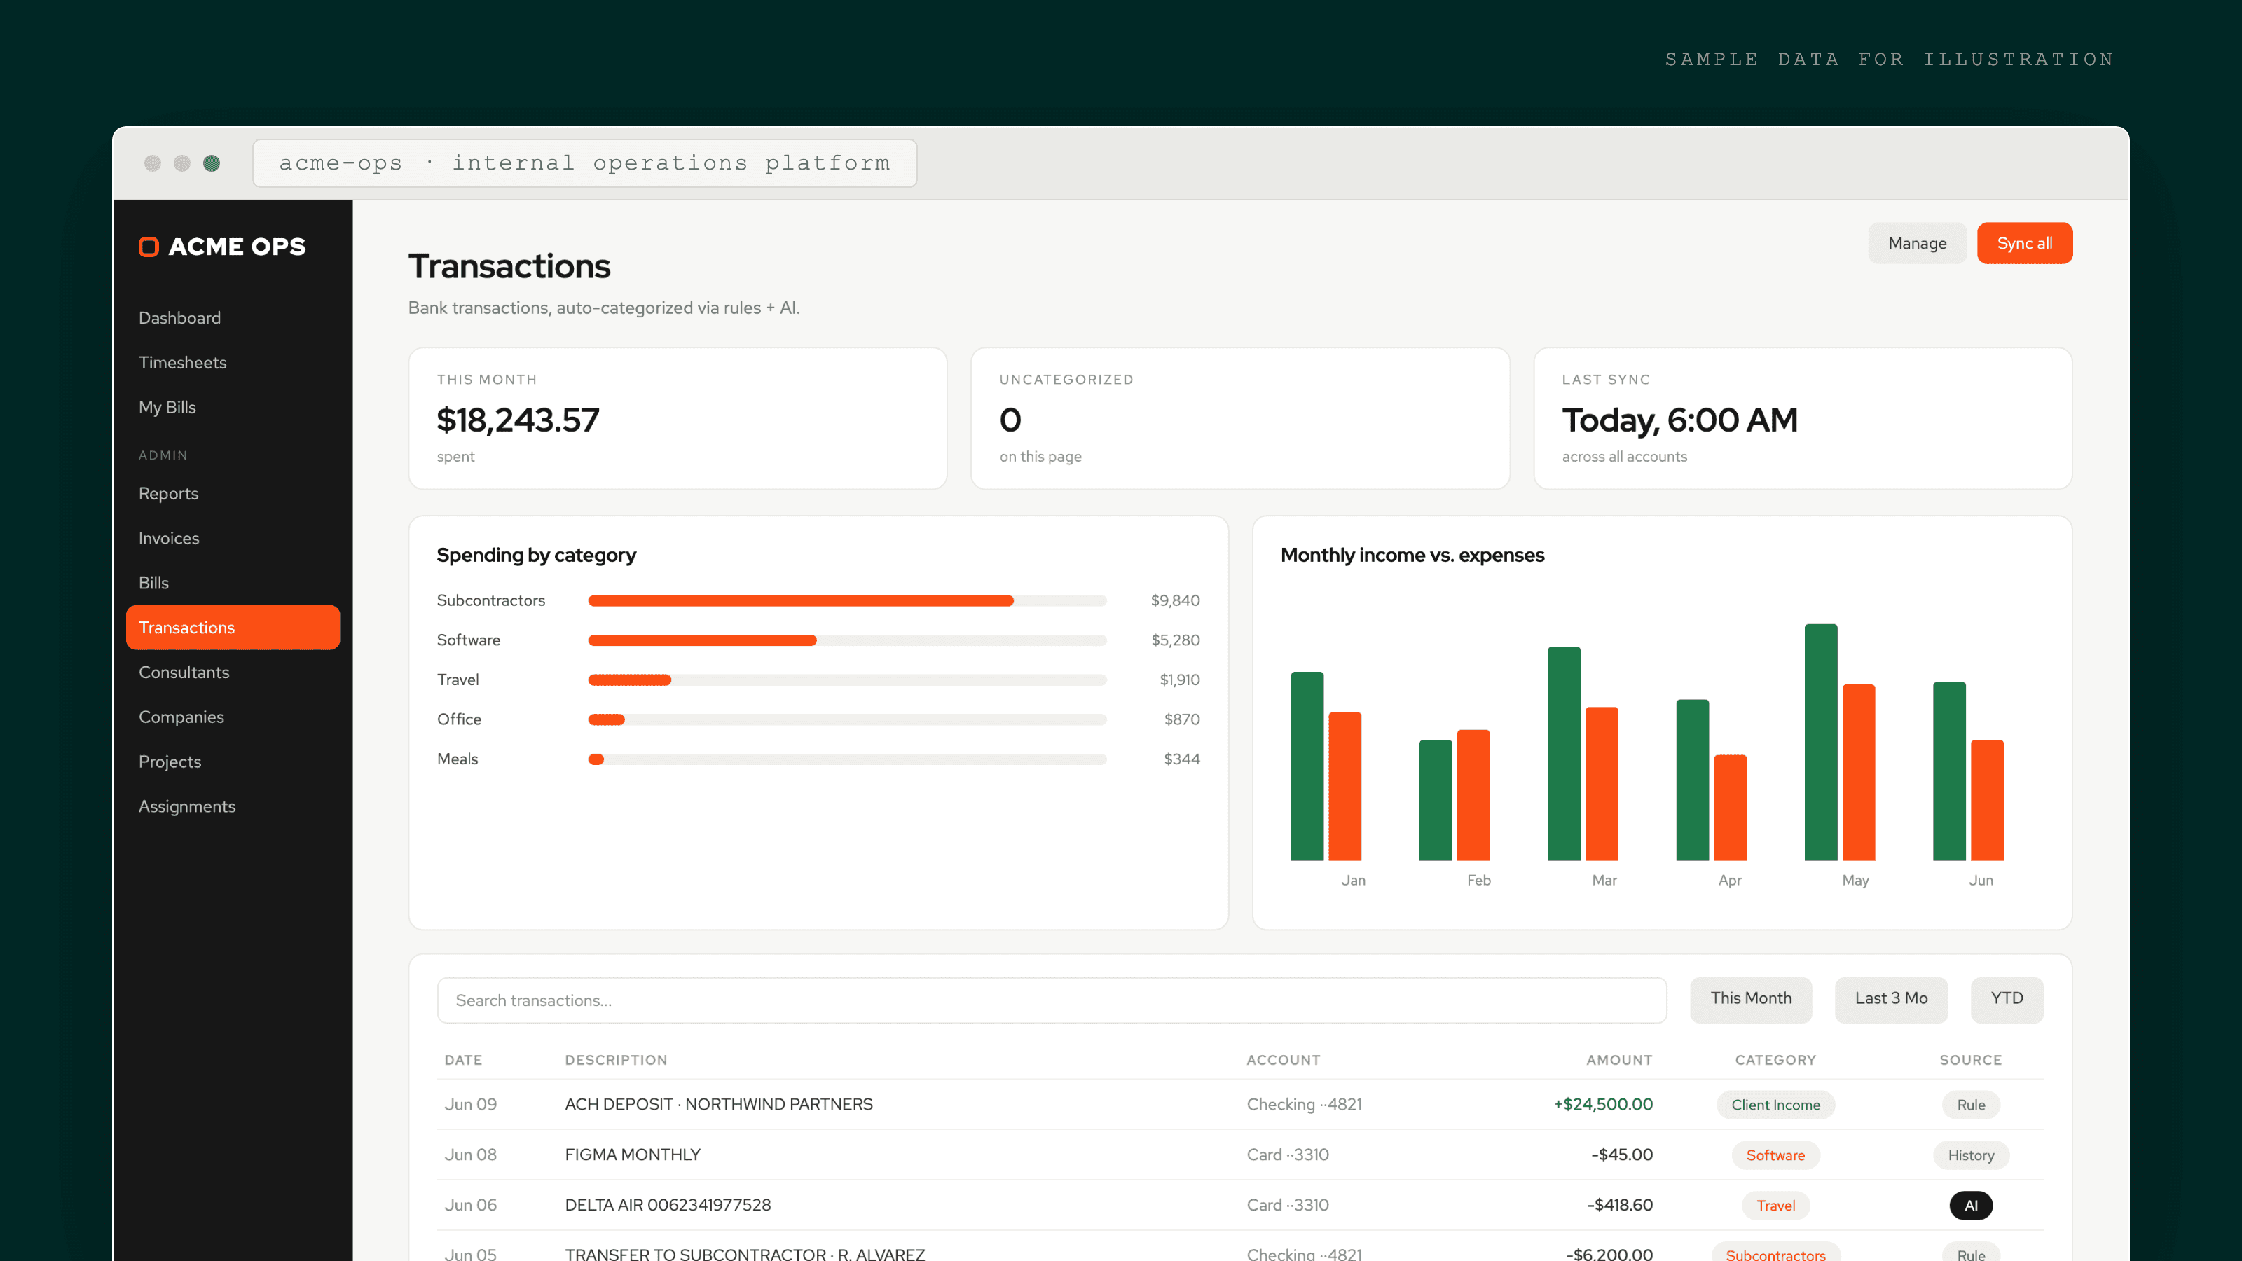Click the ACME OPS orange logo icon

point(149,247)
